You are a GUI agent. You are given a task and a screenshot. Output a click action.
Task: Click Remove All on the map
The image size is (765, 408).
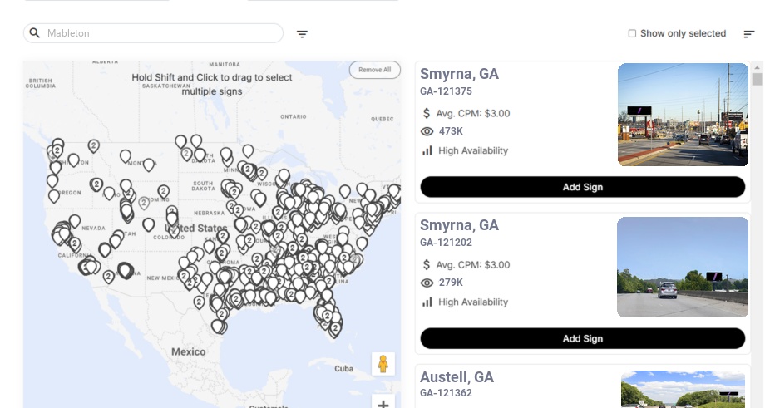pos(374,70)
